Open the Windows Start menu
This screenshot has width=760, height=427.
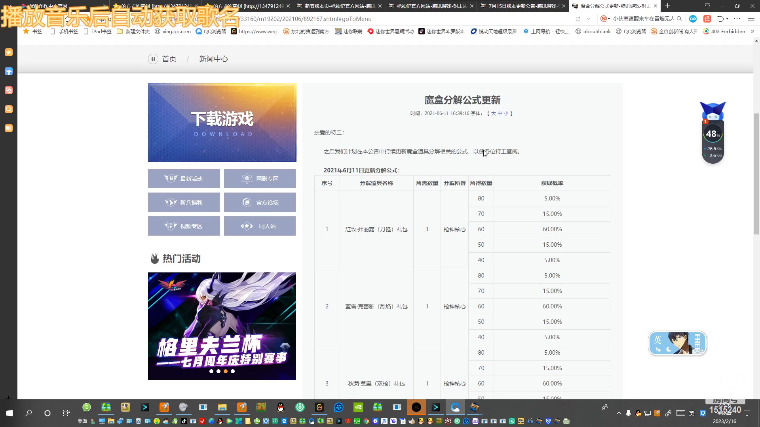point(9,413)
